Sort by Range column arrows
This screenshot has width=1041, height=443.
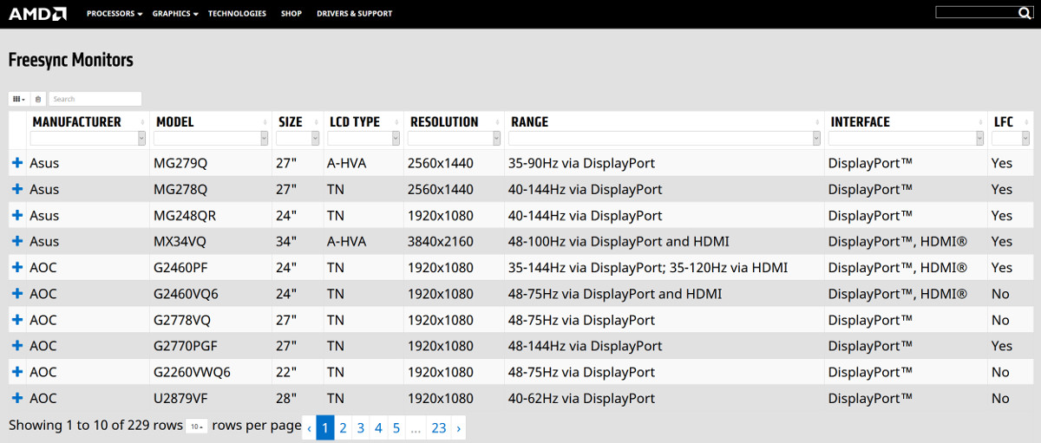click(817, 122)
